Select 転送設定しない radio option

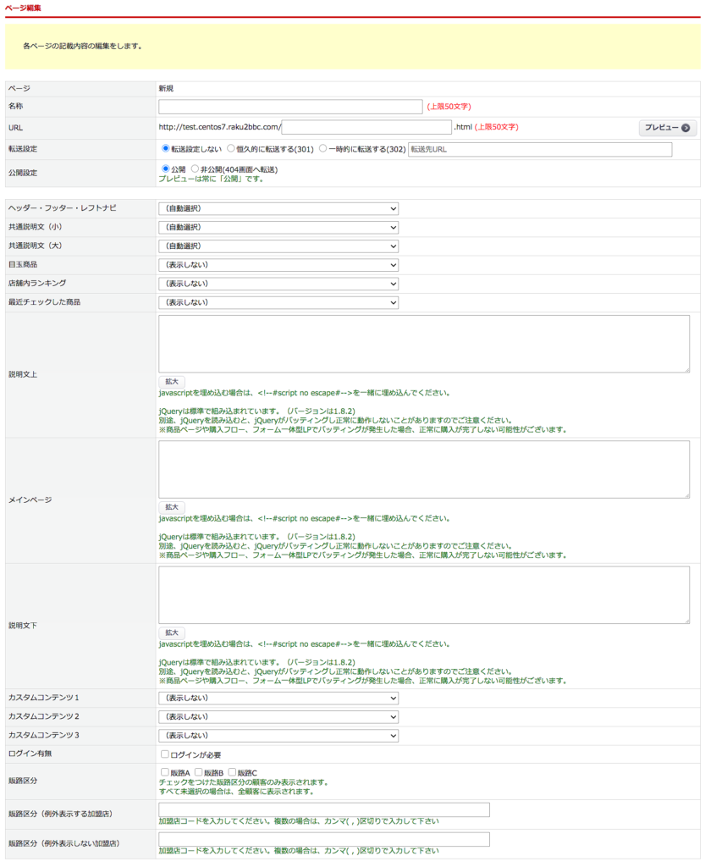[x=165, y=149]
